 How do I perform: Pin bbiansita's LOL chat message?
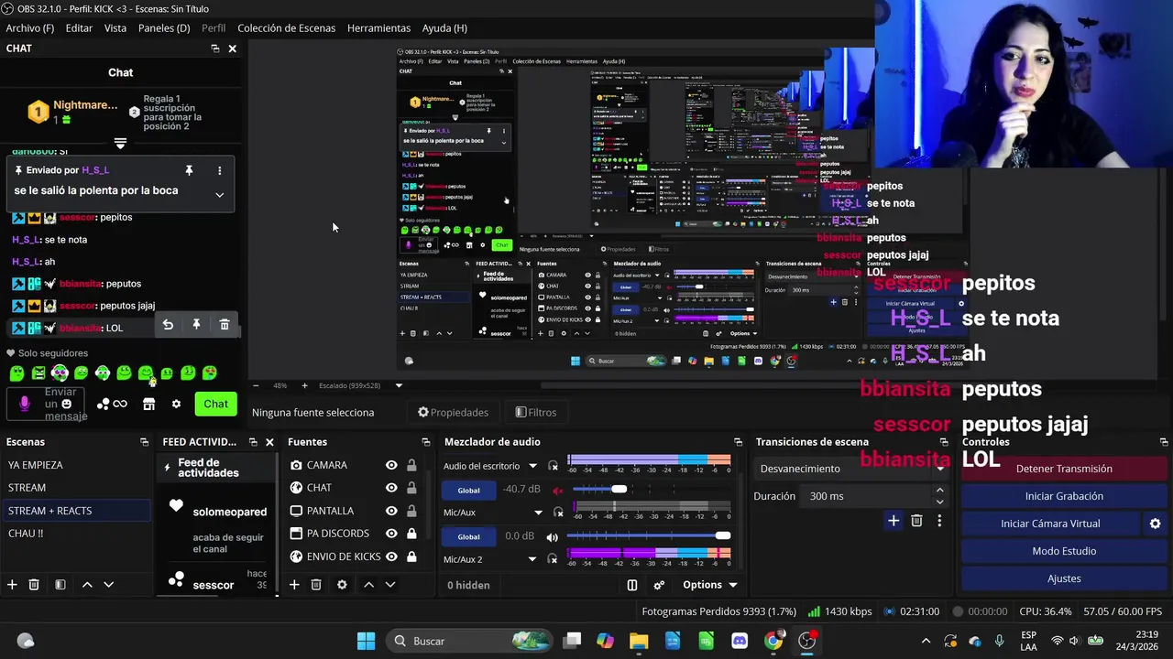(x=196, y=325)
